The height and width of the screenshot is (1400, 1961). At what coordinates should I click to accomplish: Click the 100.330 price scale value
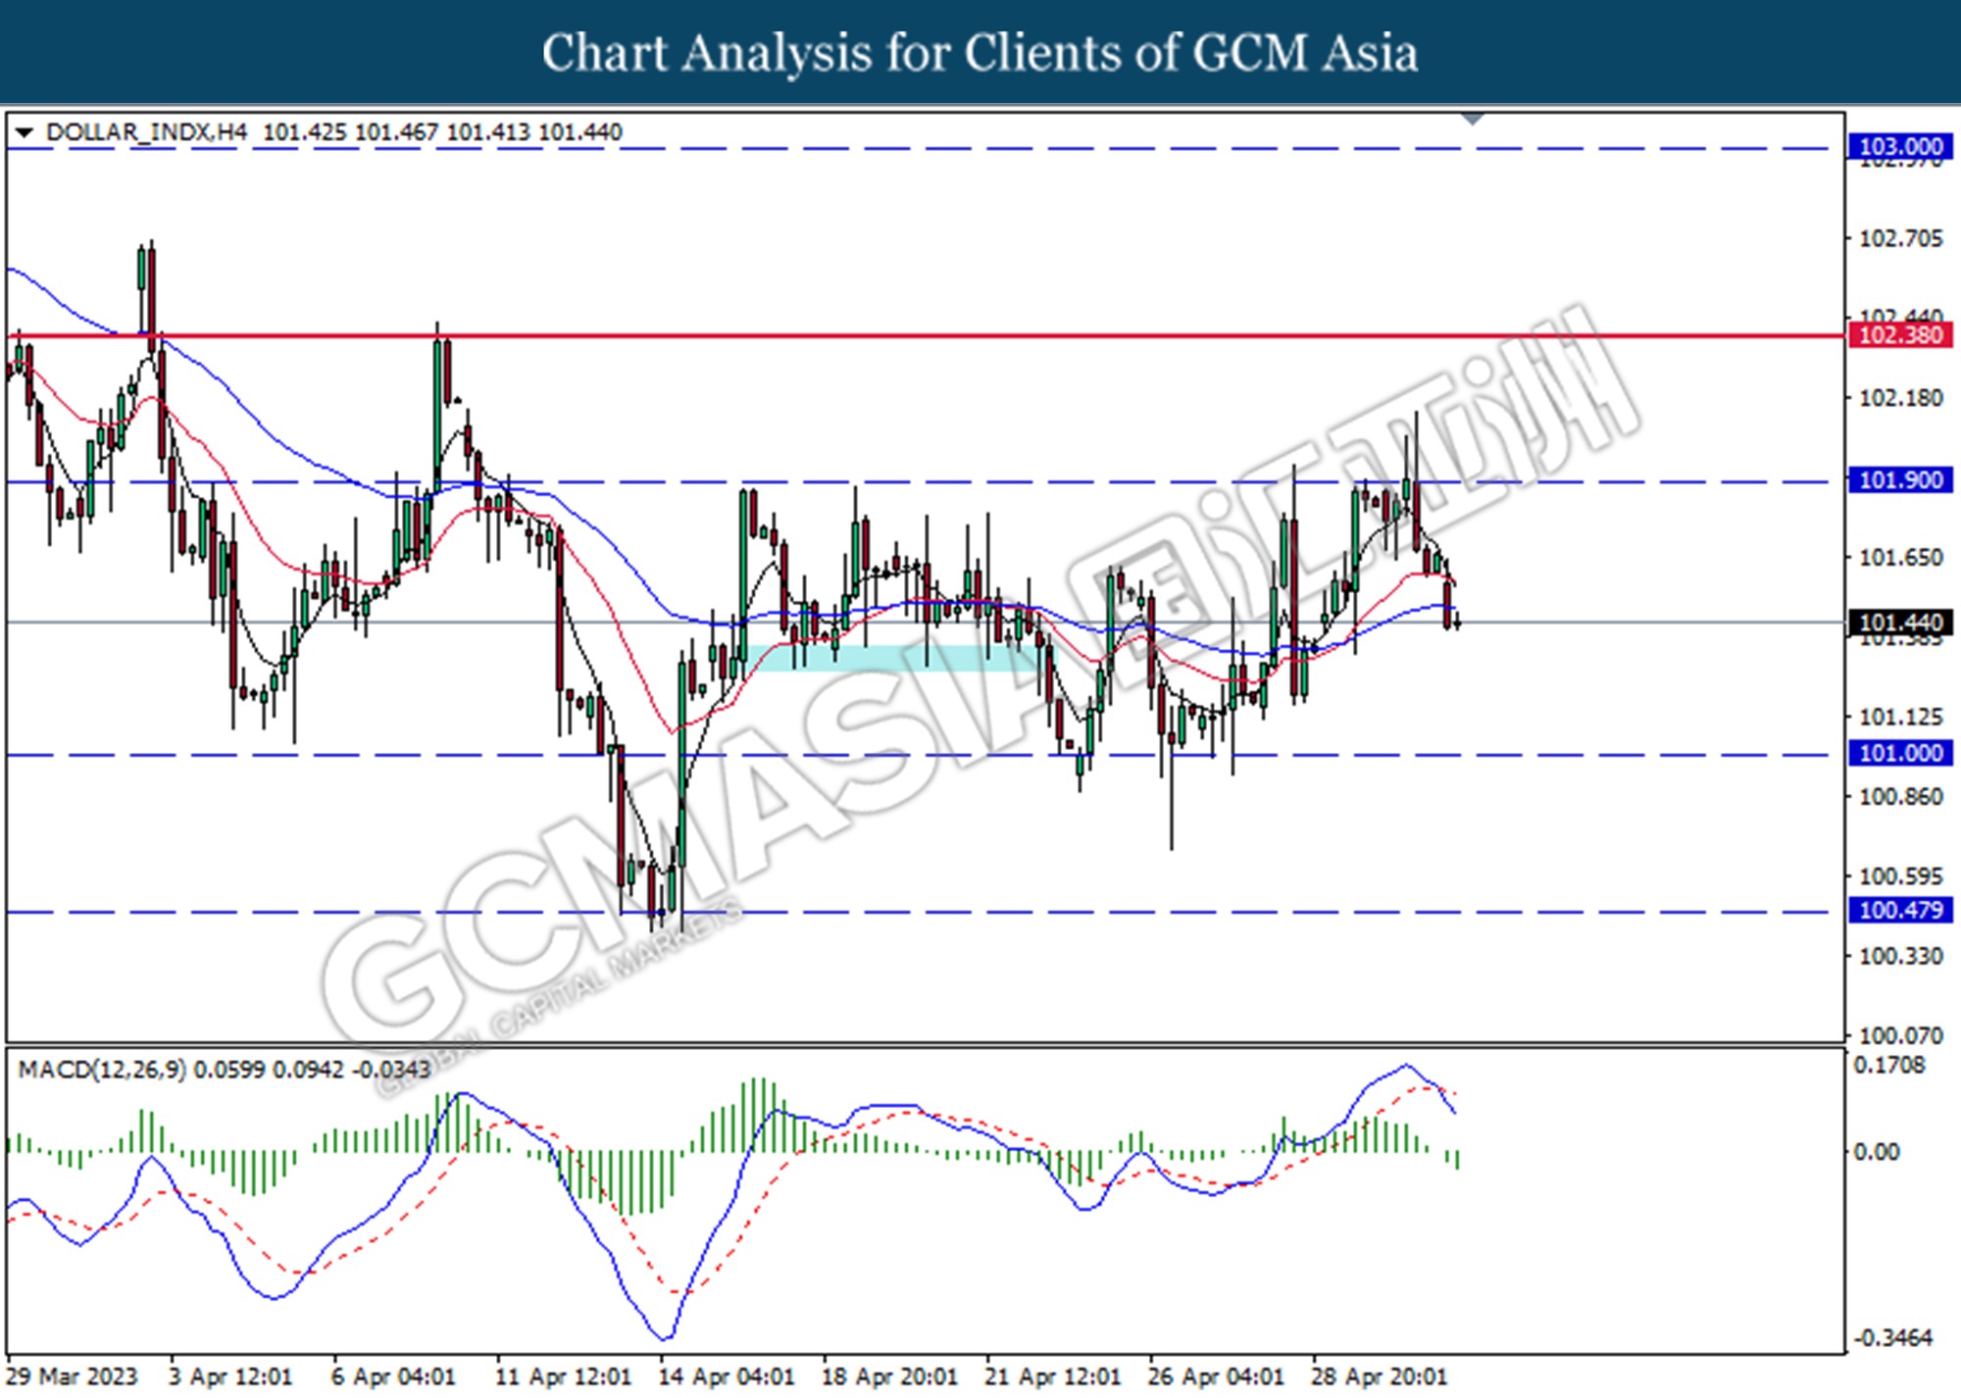click(1900, 957)
